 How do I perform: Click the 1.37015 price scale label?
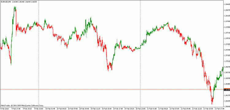pos(227,61)
